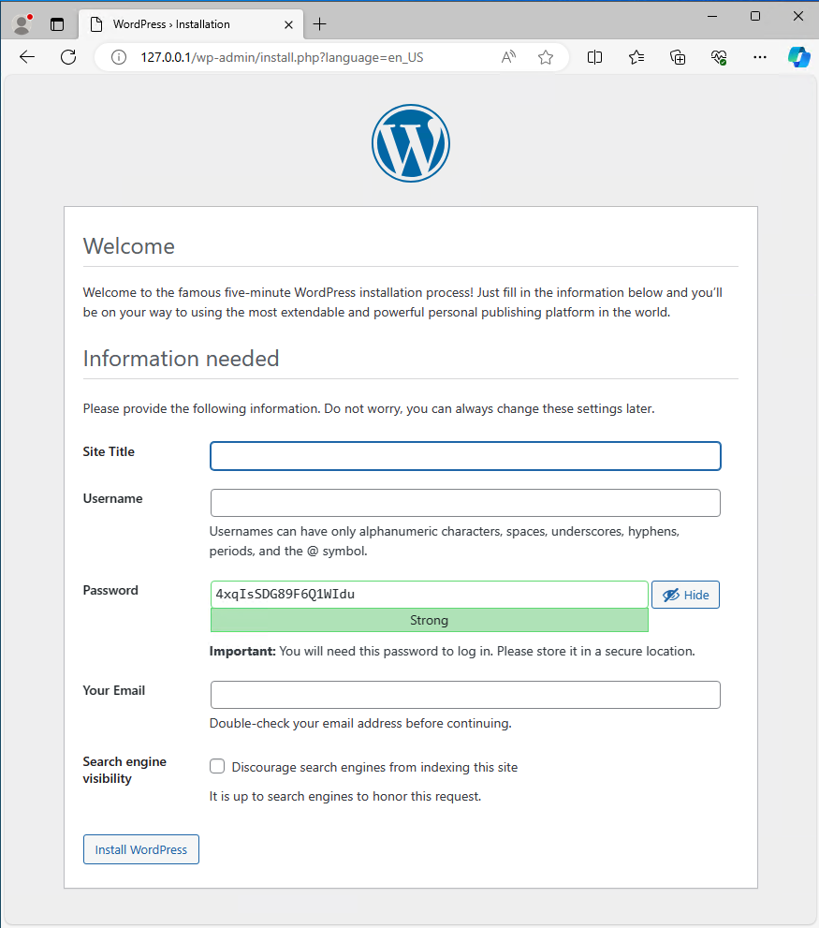This screenshot has width=819, height=928.
Task: Open the browser profile icon
Action: pyautogui.click(x=22, y=24)
